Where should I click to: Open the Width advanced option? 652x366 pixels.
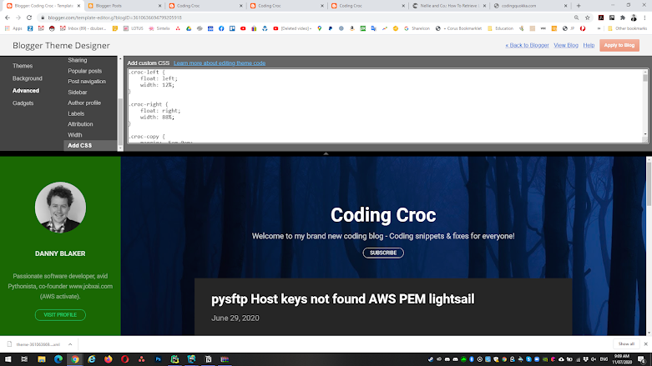click(75, 135)
